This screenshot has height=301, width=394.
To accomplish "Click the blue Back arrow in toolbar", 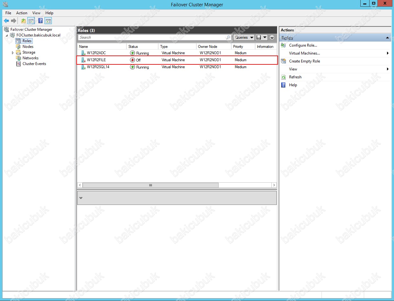I will tap(6, 21).
